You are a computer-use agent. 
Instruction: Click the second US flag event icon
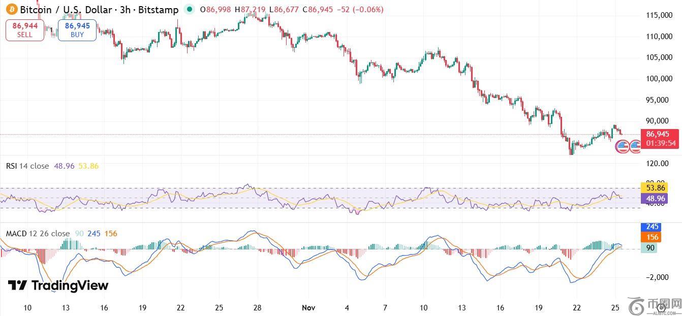[635, 147]
